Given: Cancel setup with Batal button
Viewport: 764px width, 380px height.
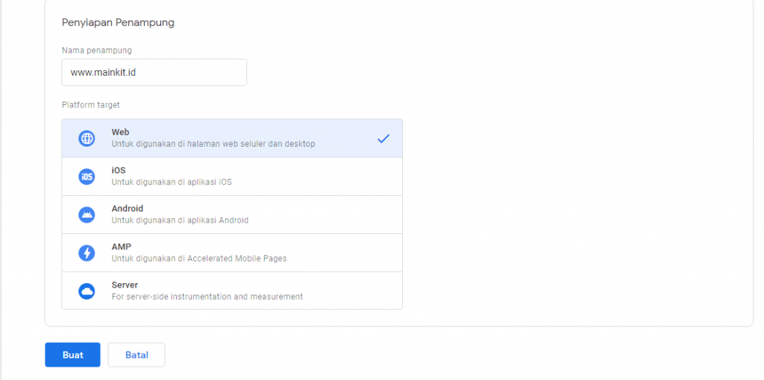Looking at the screenshot, I should [x=137, y=355].
